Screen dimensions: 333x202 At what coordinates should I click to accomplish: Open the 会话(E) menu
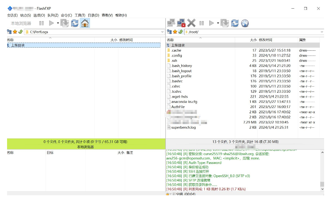point(12,15)
